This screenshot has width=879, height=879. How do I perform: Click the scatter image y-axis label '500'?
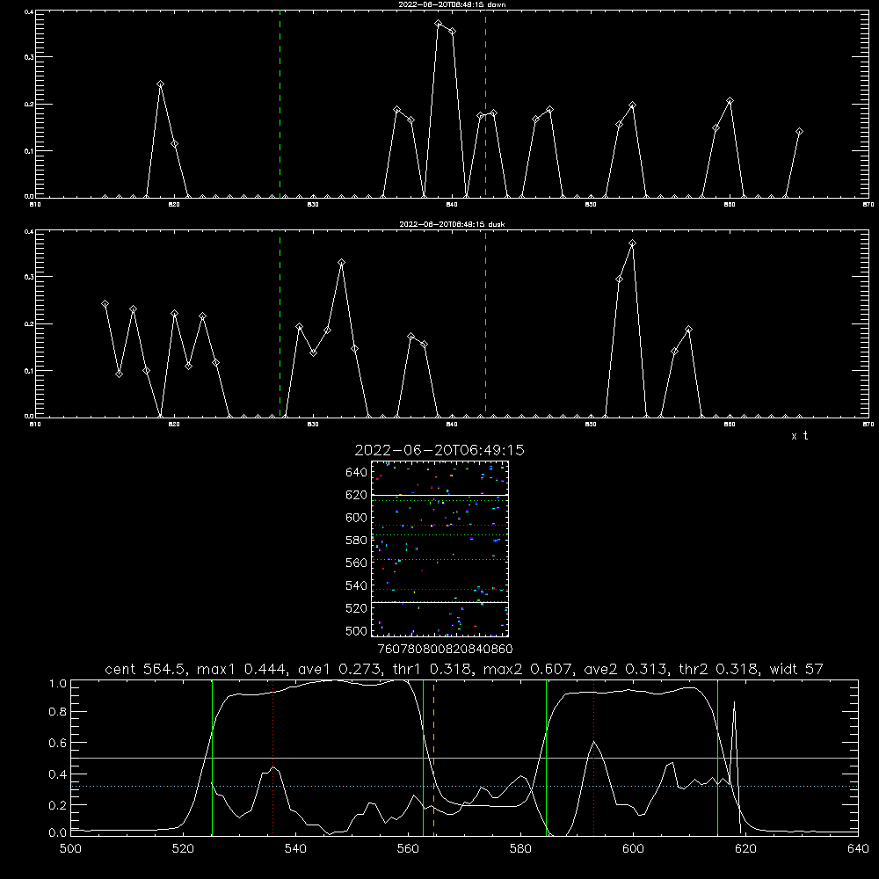357,630
